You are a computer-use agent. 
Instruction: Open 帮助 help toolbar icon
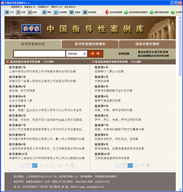(44, 12)
